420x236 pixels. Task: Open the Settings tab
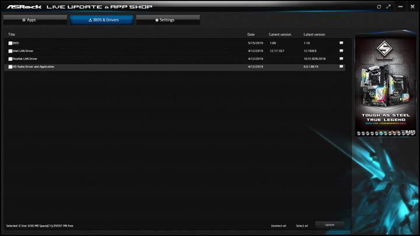click(x=168, y=20)
